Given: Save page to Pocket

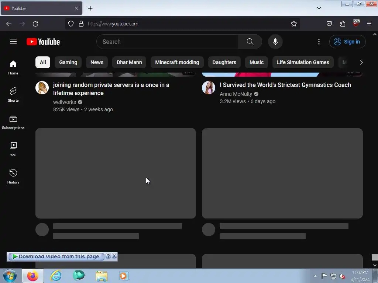Looking at the screenshot, I should coord(329,24).
